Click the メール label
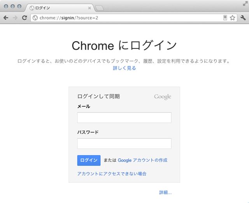 [x=84, y=106]
